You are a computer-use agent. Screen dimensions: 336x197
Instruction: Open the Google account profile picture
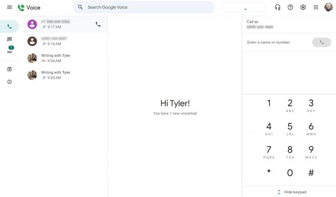pos(328,7)
